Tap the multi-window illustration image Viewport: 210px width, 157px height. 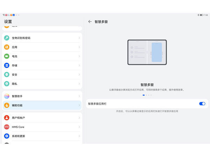click(147, 52)
